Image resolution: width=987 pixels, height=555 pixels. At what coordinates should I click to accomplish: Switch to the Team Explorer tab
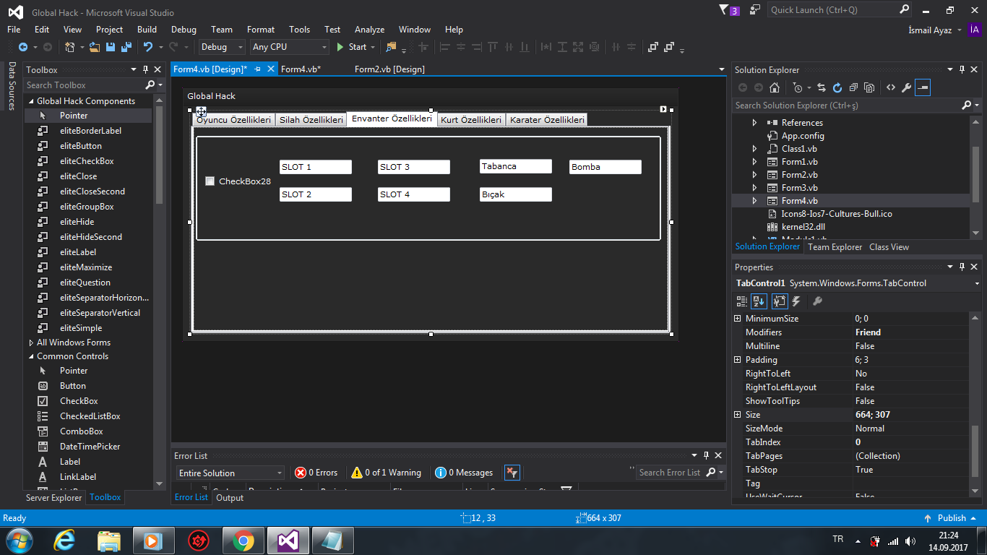[835, 247]
